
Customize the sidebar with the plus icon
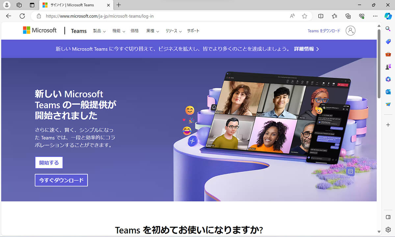click(388, 125)
